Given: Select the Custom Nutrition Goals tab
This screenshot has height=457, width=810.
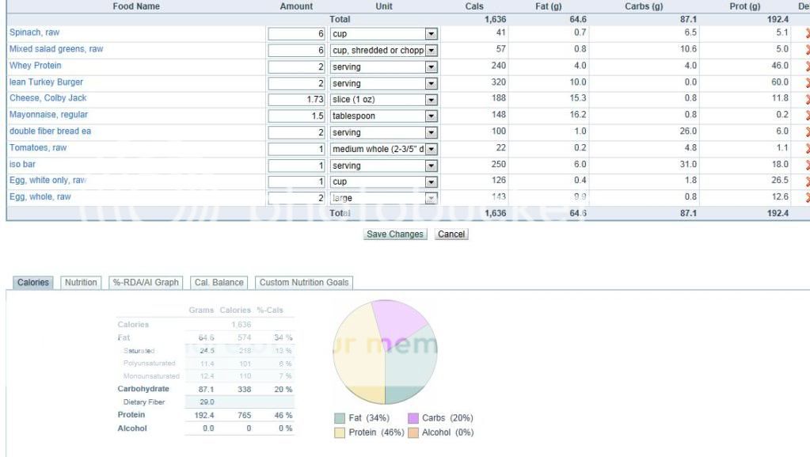Looking at the screenshot, I should tap(303, 283).
